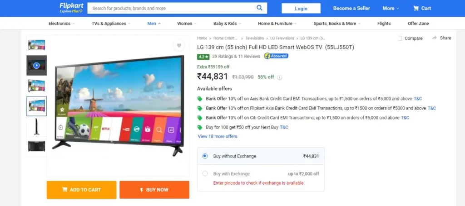Click the product search input field
The width and height of the screenshot is (465, 206).
[172, 8]
